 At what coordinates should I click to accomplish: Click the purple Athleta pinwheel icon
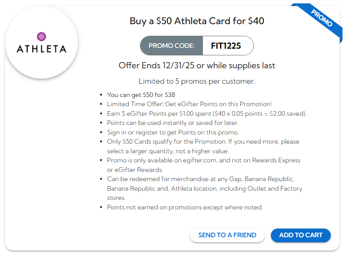click(41, 37)
